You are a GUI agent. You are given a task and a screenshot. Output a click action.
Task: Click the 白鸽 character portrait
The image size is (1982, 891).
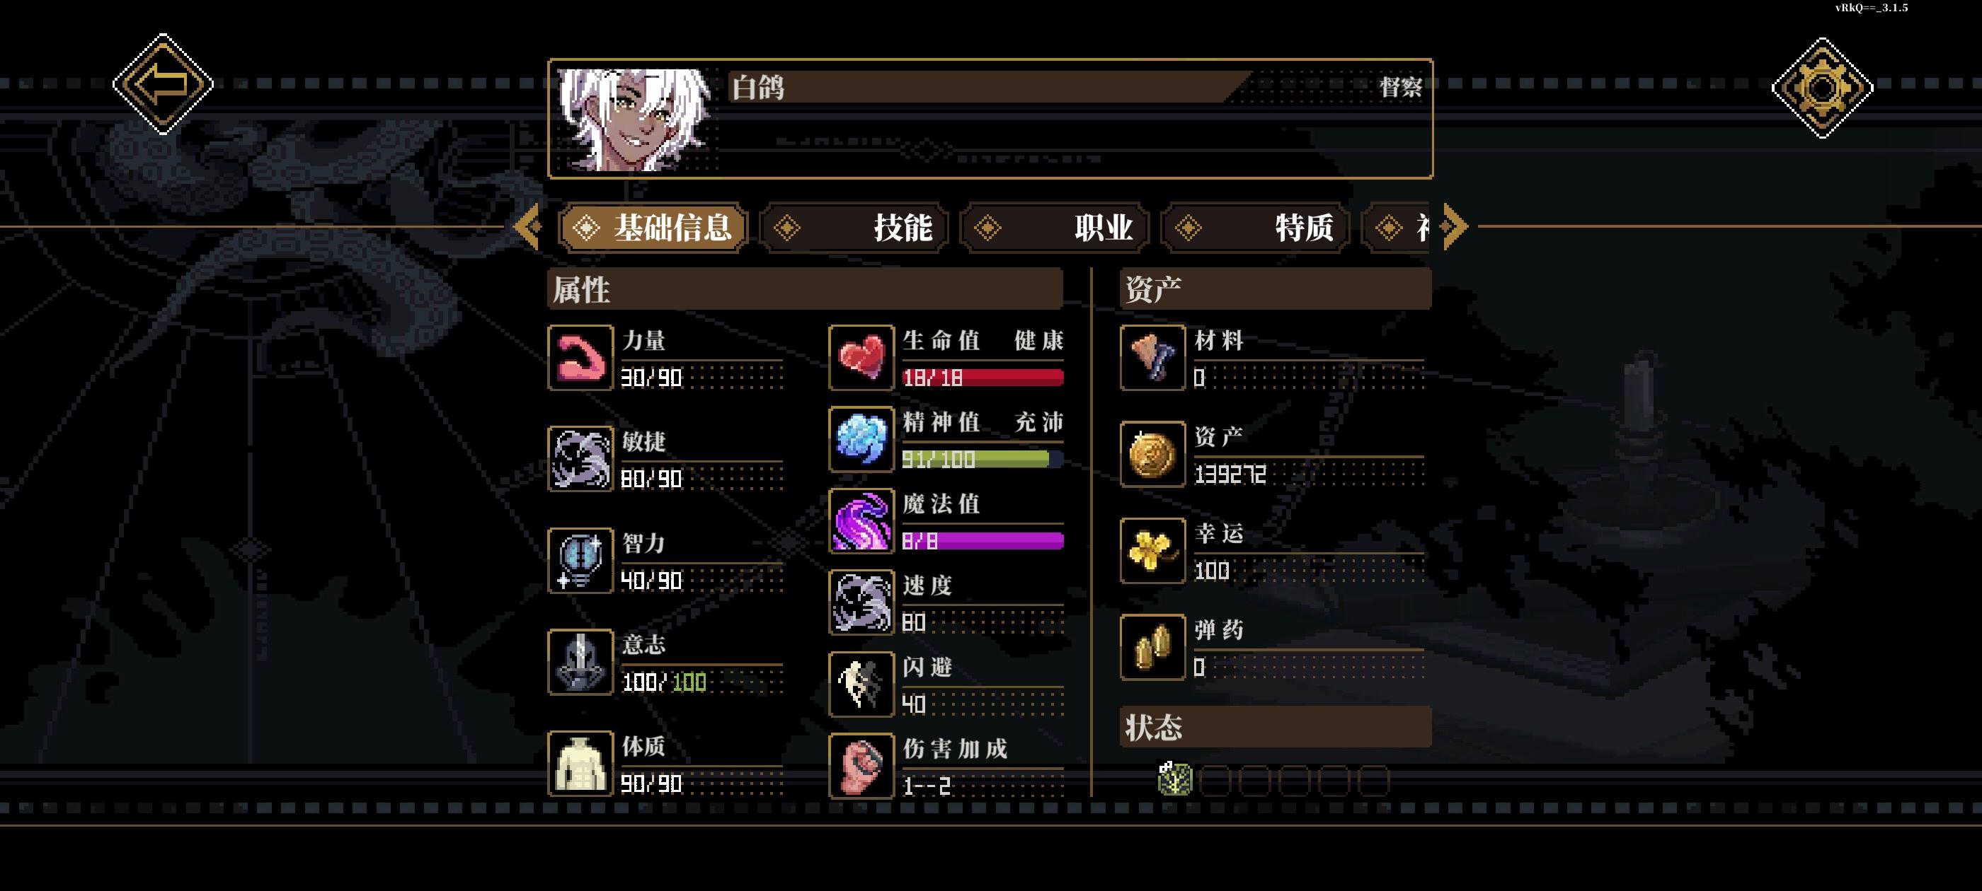(x=636, y=120)
